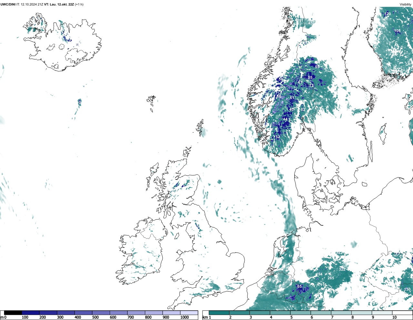Select the '105' value over Finland
Screen dimensions: 413x320
coord(397,31)
